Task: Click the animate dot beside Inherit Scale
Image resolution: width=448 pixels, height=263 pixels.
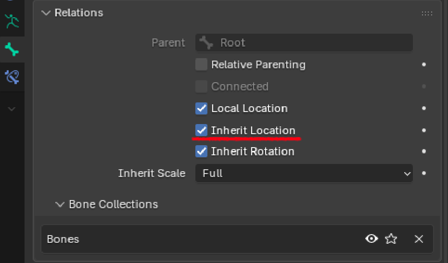Action: 424,173
